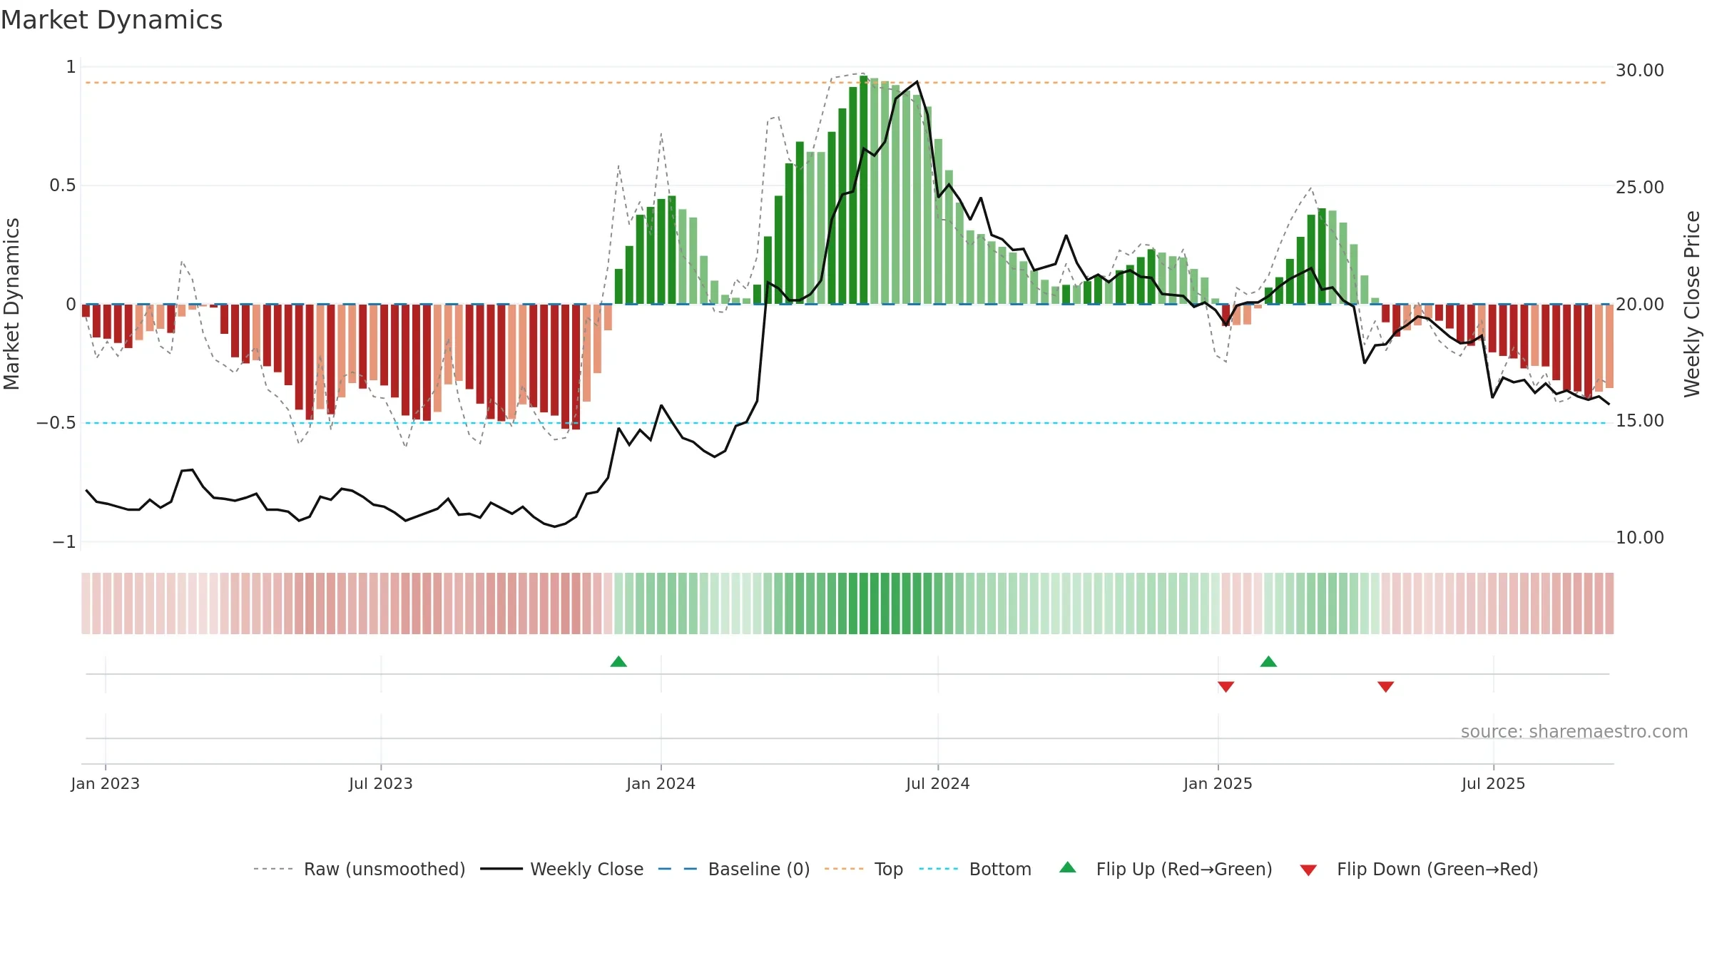
Task: Click the 30.00 price axis label
Action: pos(1640,71)
